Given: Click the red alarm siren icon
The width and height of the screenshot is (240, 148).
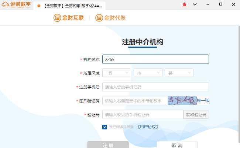Looking at the screenshot, I should pos(184,4).
